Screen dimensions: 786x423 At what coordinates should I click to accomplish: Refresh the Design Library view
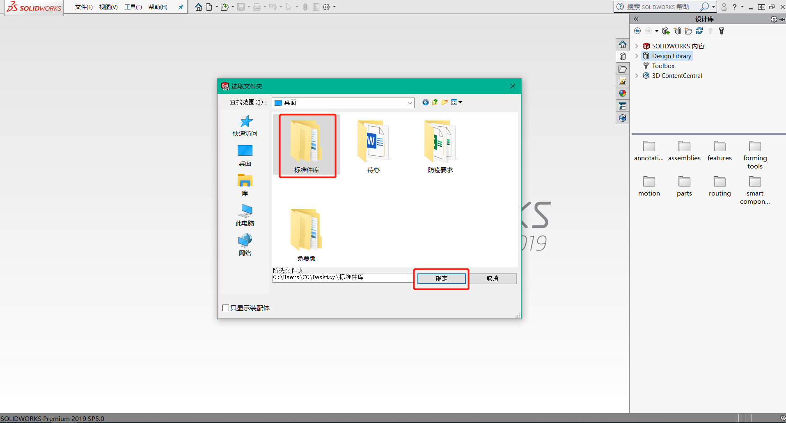699,31
